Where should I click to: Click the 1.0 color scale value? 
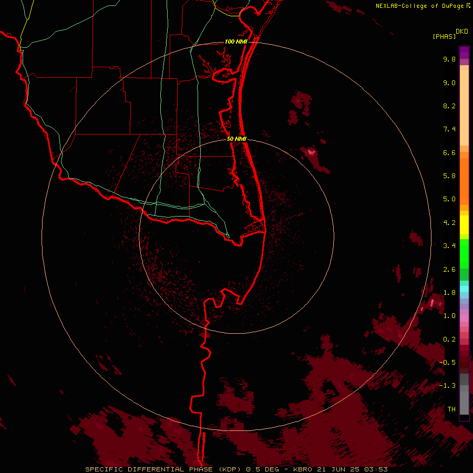pyautogui.click(x=449, y=316)
